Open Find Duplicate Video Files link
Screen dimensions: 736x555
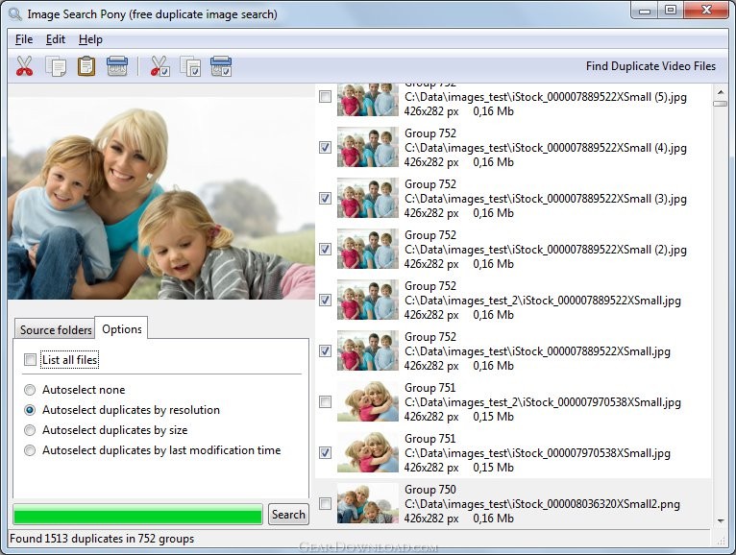(650, 66)
